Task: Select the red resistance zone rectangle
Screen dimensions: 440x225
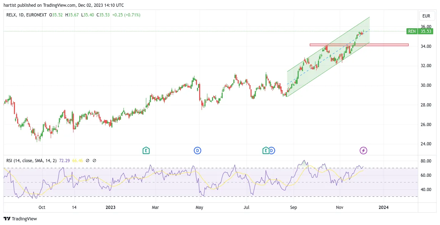Action: [359, 45]
